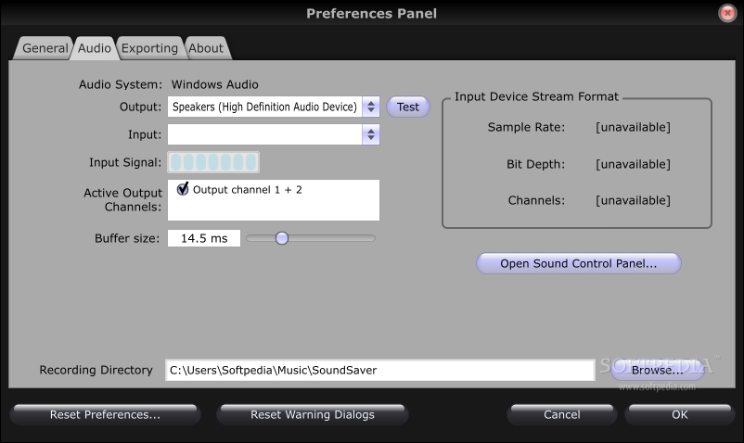Click the Bit Depth [unavailable] value
This screenshot has width=744, height=443.
click(633, 164)
